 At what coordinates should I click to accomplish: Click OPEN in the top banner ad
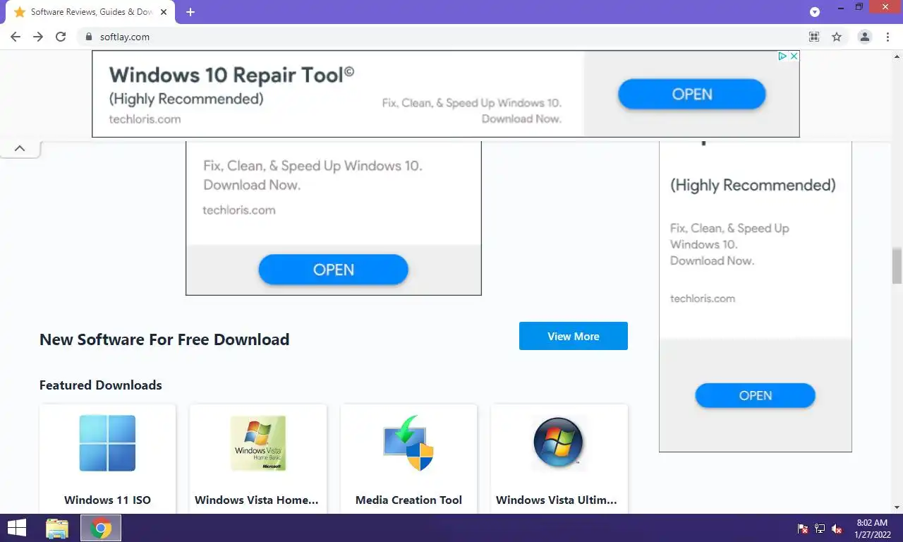(x=692, y=94)
